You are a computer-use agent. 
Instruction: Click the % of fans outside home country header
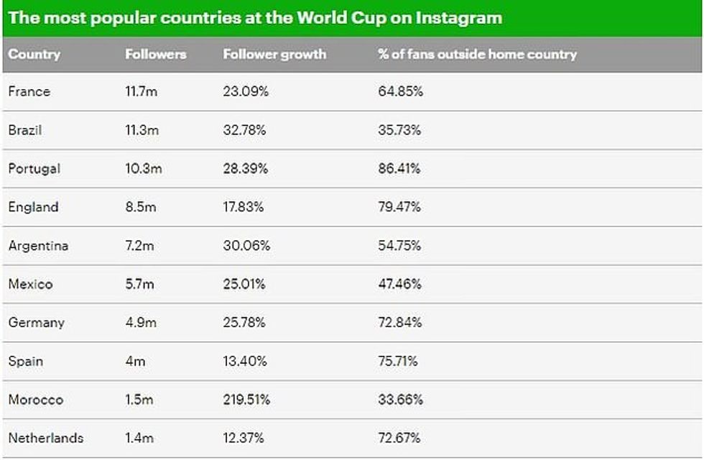[477, 55]
